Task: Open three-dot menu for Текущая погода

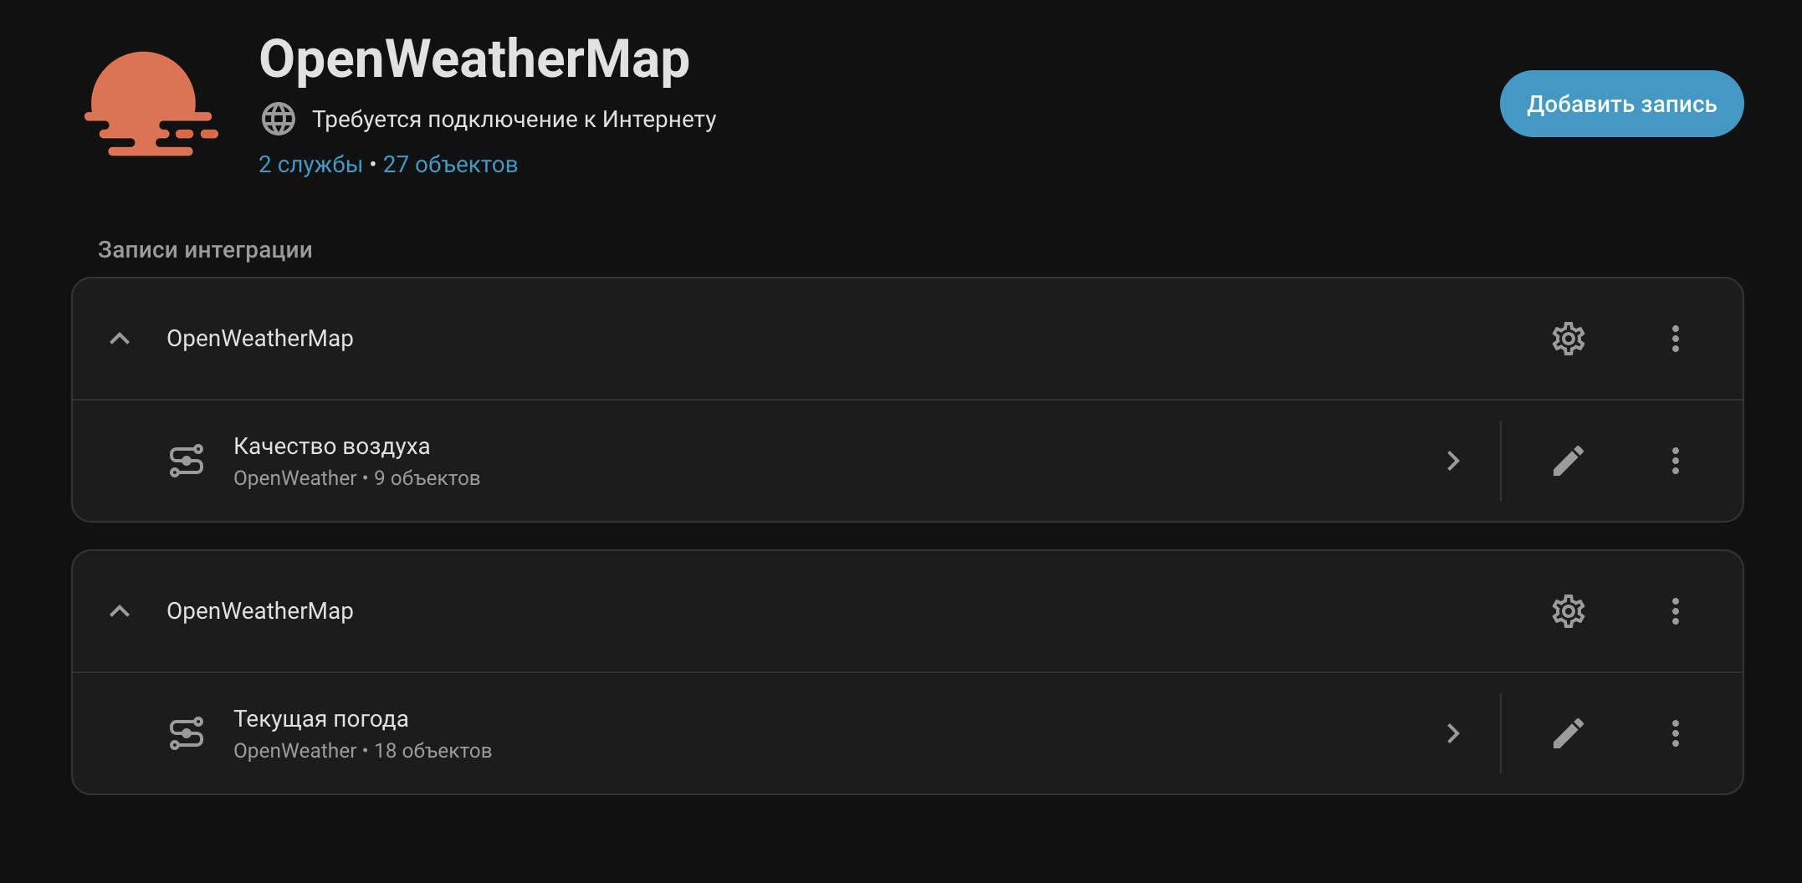Action: click(1675, 733)
